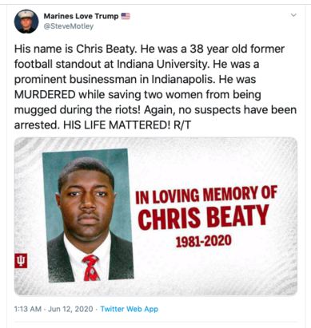Open the attached memorial image card

(x=156, y=216)
